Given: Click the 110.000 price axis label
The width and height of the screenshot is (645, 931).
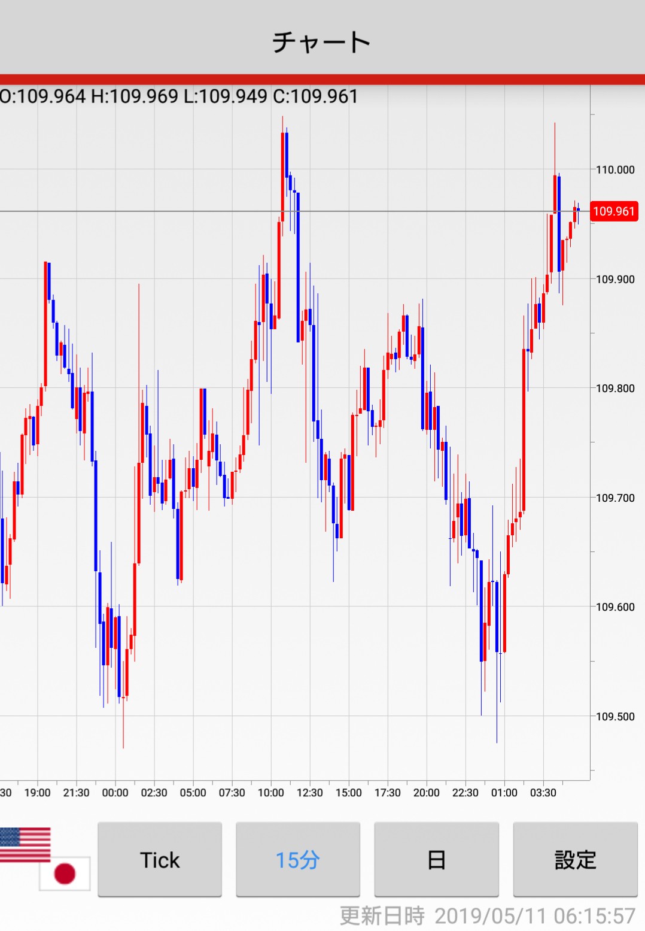Looking at the screenshot, I should [614, 169].
